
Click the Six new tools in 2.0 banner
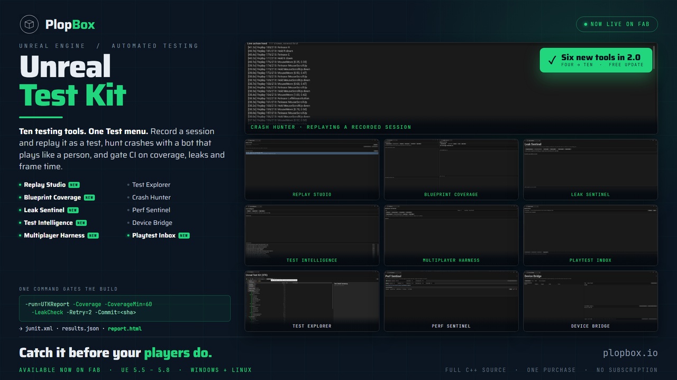pyautogui.click(x=596, y=60)
